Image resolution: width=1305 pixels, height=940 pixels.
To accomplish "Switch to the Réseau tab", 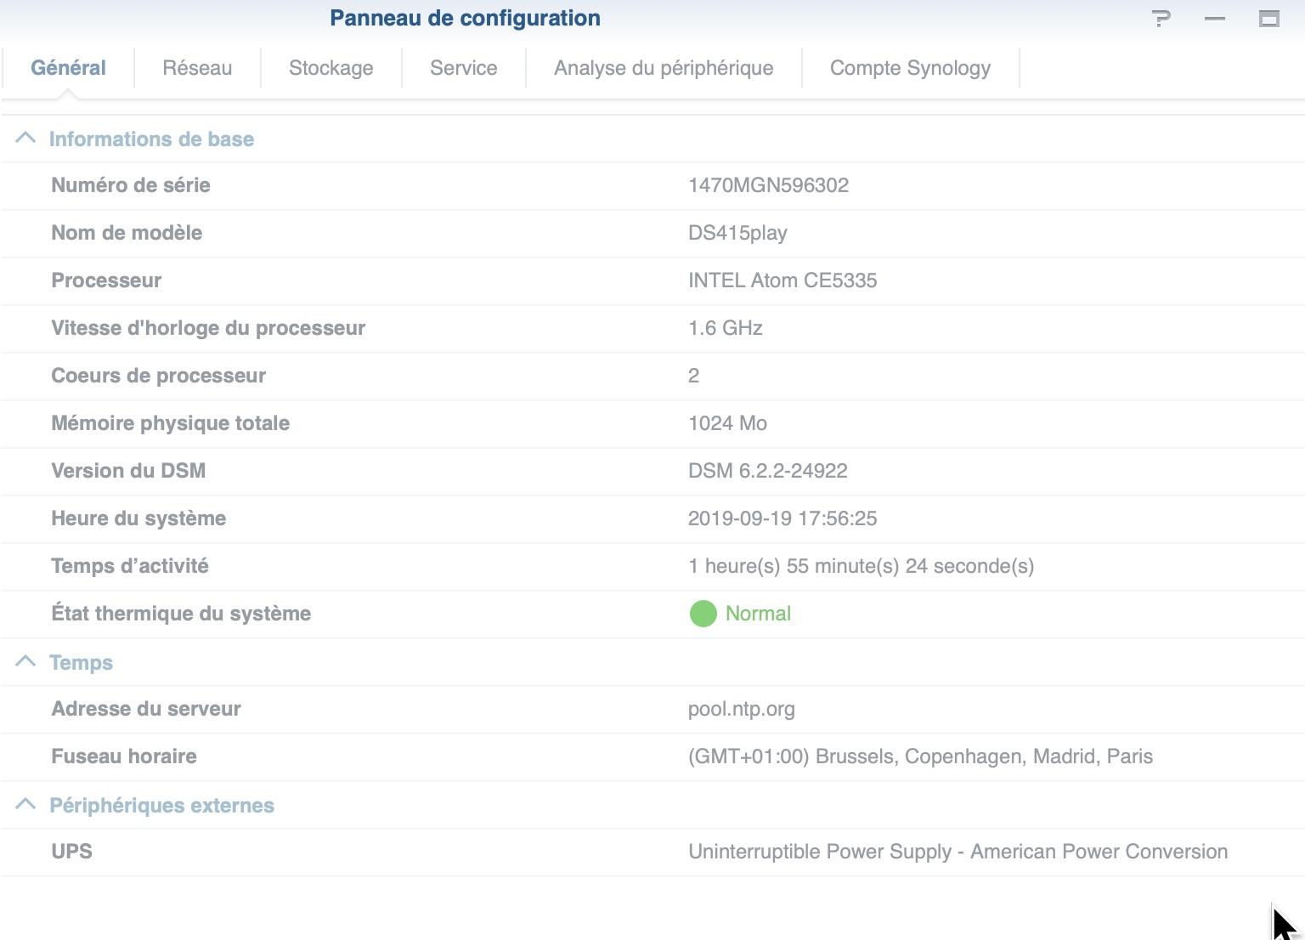I will pos(197,68).
